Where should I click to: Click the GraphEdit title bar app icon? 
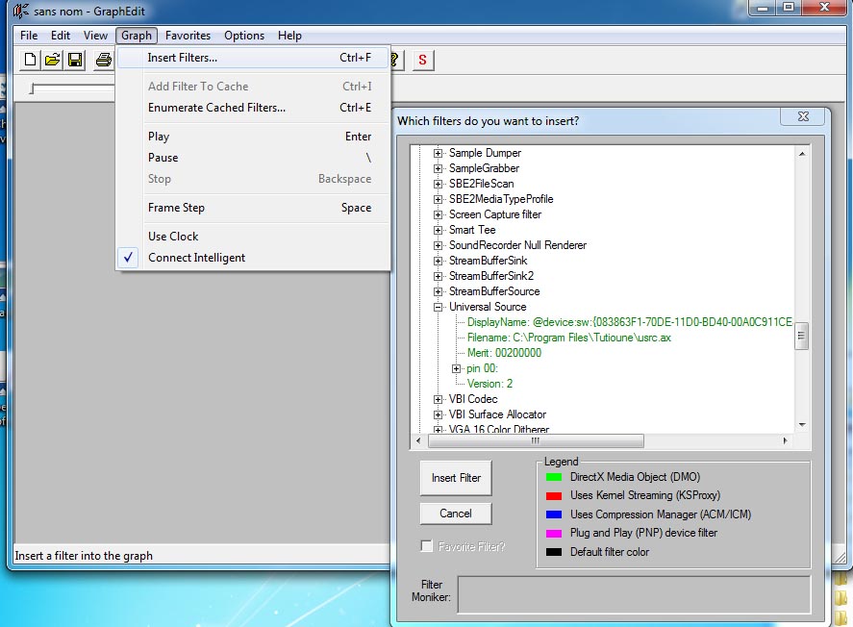pyautogui.click(x=20, y=11)
